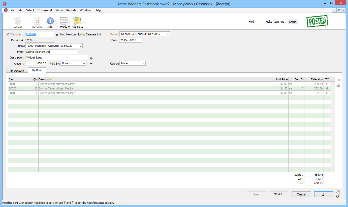Click the arrow beside the Customer field
The height and width of the screenshot is (207, 348).
(57, 35)
